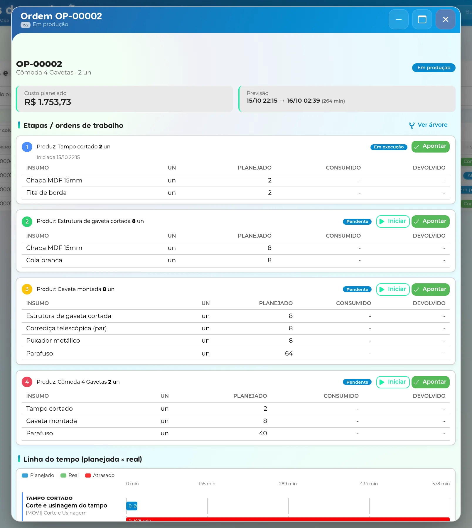This screenshot has width=472, height=528.
Task: Click the Custo planejado R$ 1.753,73 card
Action: click(x=124, y=99)
